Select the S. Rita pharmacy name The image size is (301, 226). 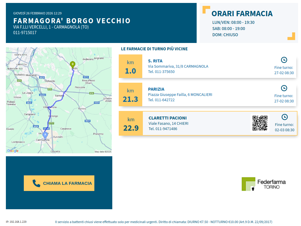pyautogui.click(x=155, y=61)
